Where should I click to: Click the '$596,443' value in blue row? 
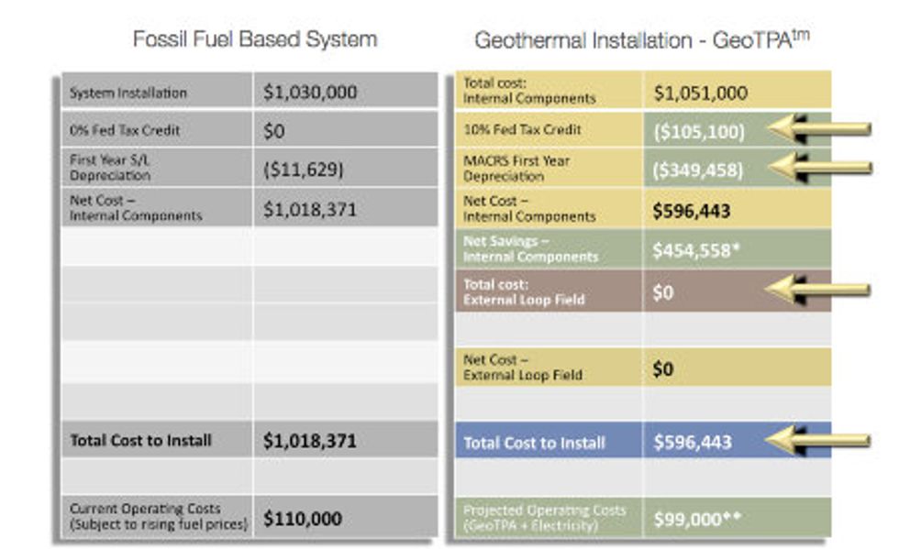(693, 442)
